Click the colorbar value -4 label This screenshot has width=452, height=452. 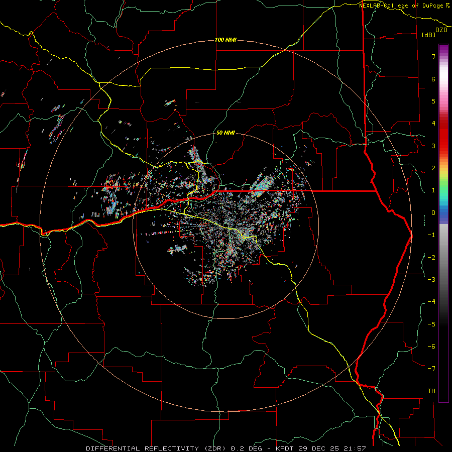(x=431, y=302)
